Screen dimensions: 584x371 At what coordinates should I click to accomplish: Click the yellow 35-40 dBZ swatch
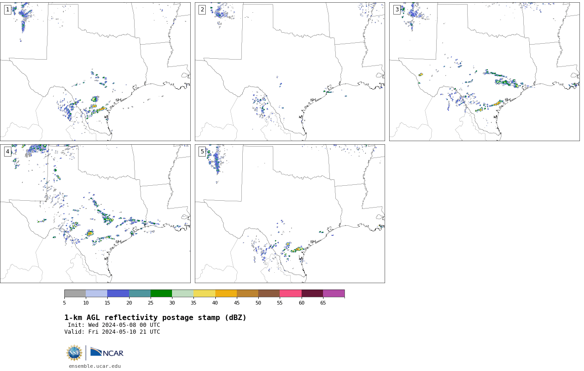tap(204, 294)
